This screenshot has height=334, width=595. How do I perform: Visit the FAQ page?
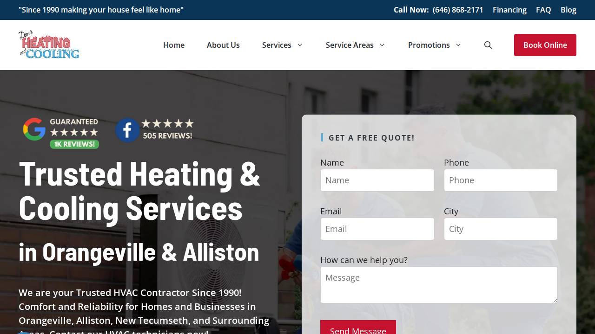coord(543,10)
